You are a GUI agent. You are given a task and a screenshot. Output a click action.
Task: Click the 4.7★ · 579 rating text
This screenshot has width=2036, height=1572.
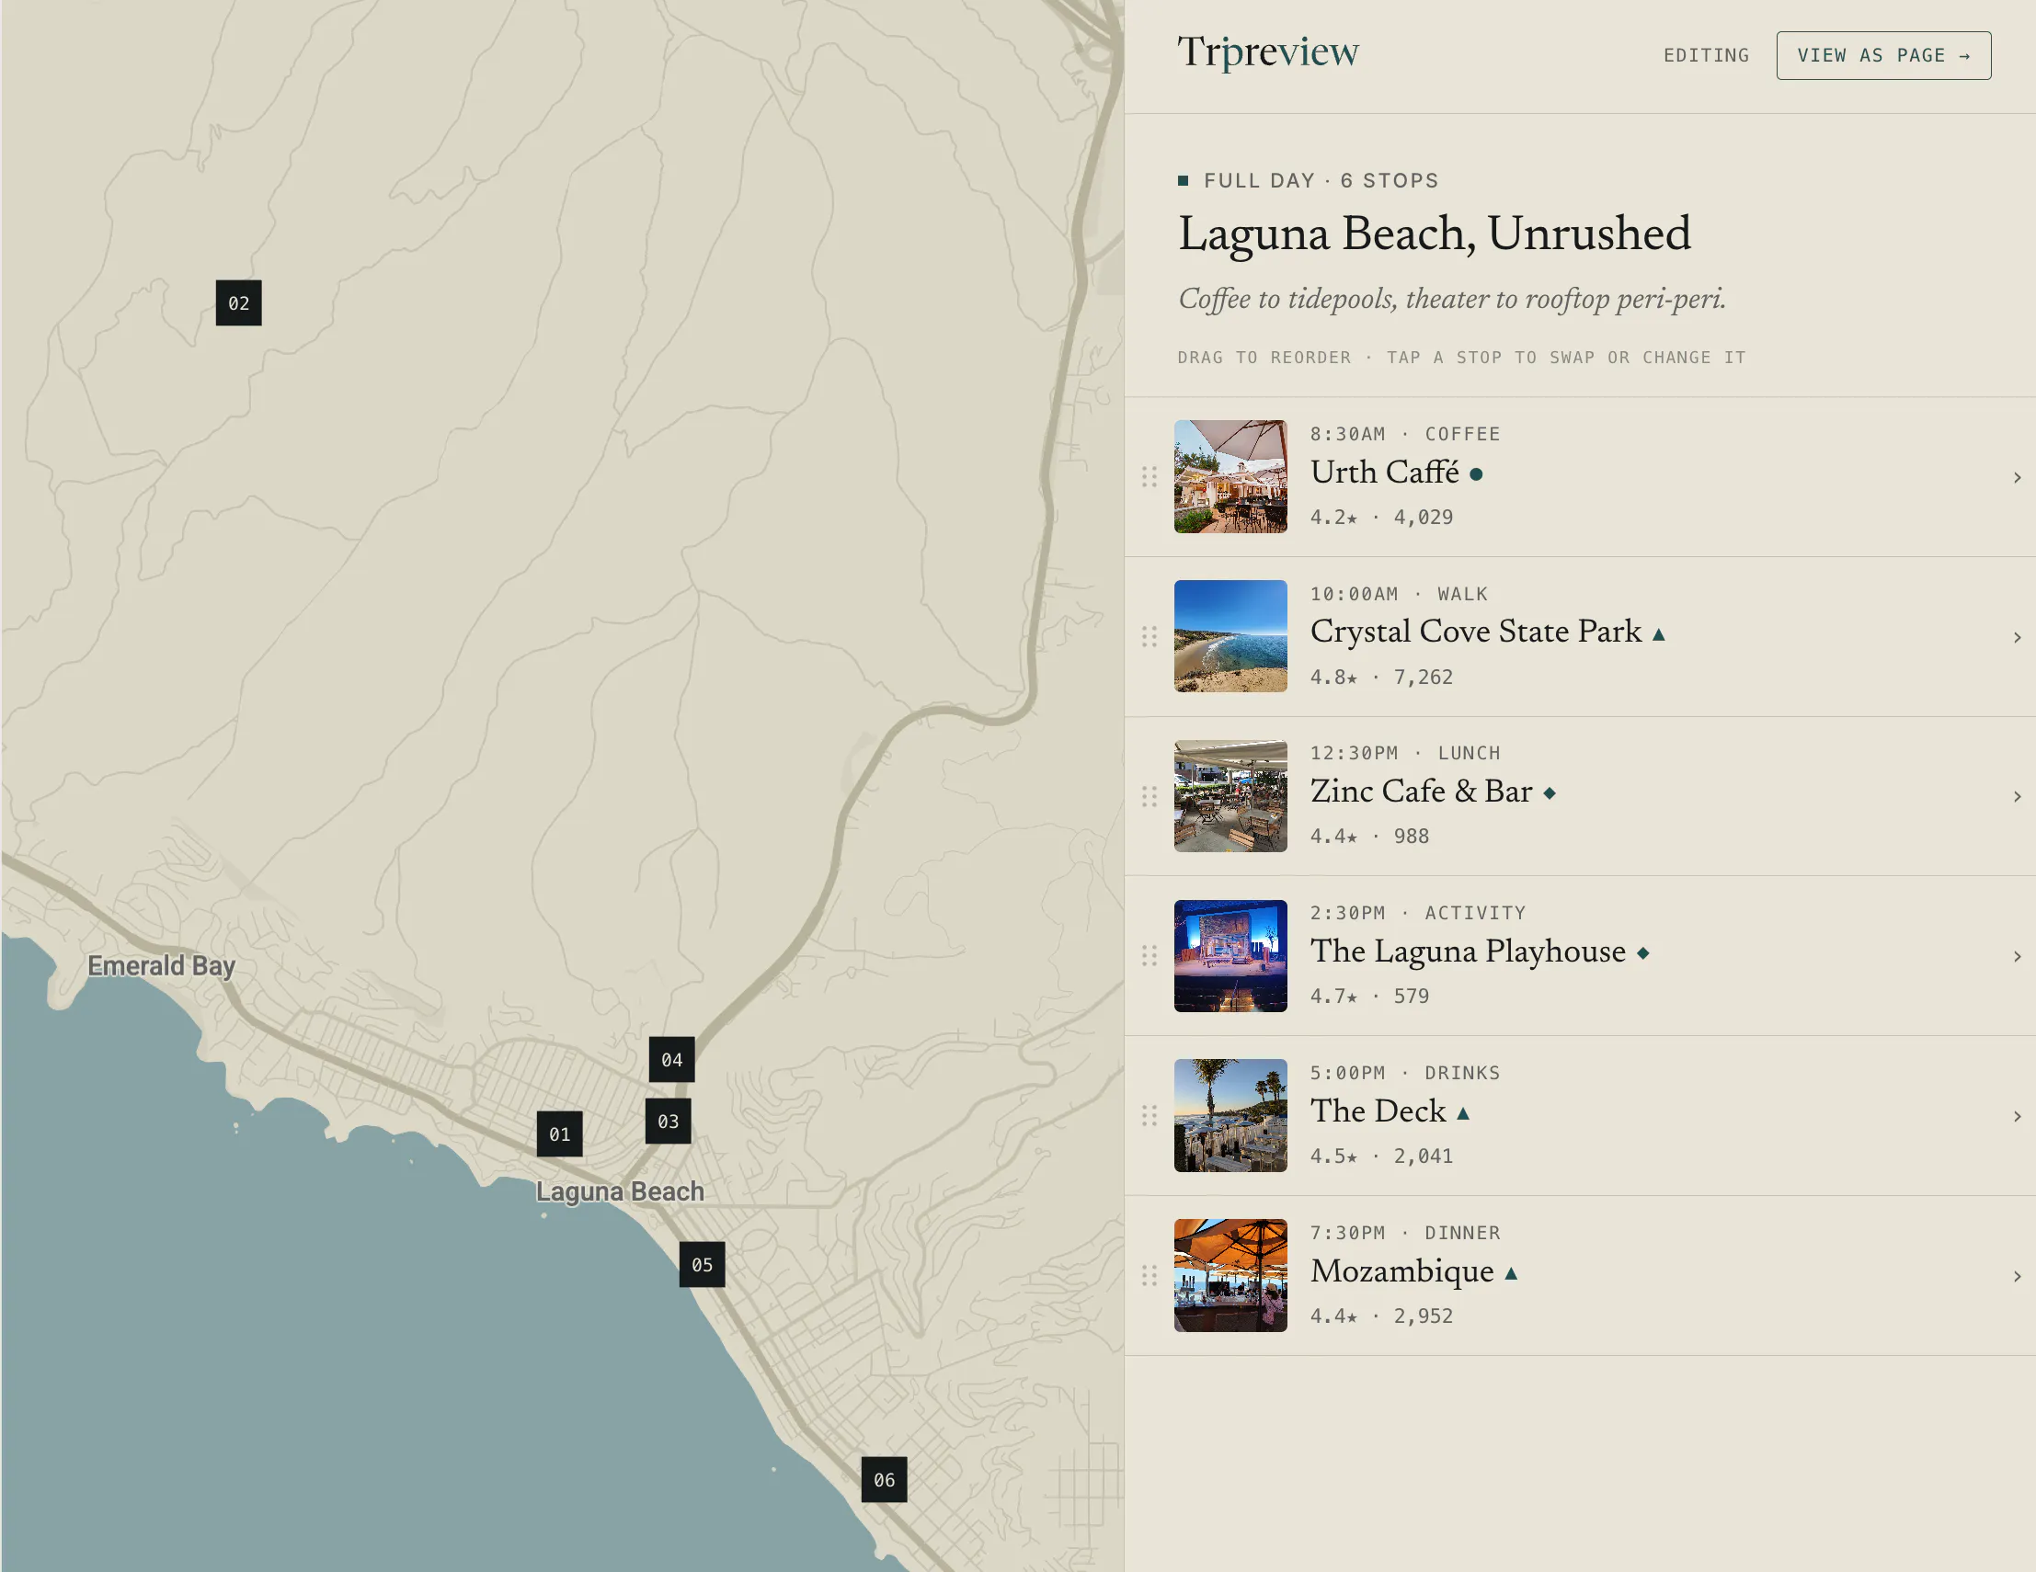[x=1368, y=997]
